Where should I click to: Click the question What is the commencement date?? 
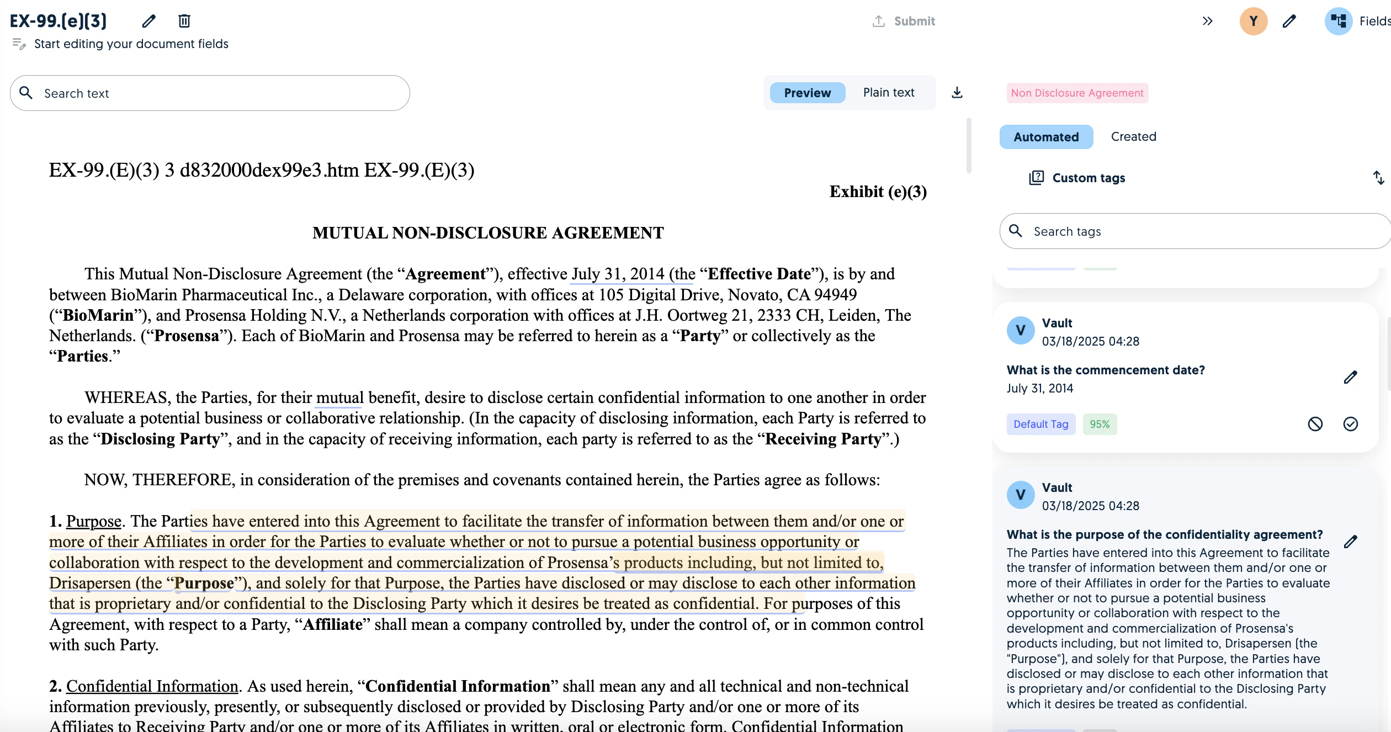1106,370
